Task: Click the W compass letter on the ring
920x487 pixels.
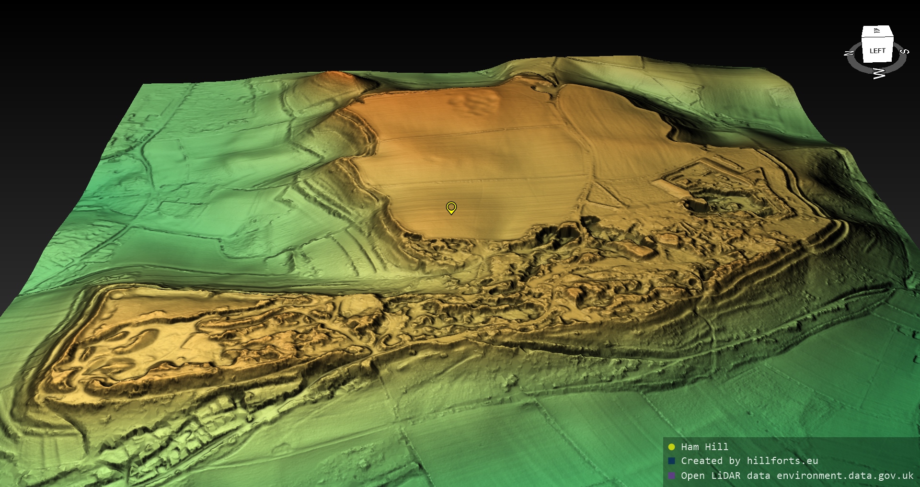Action: click(x=879, y=73)
